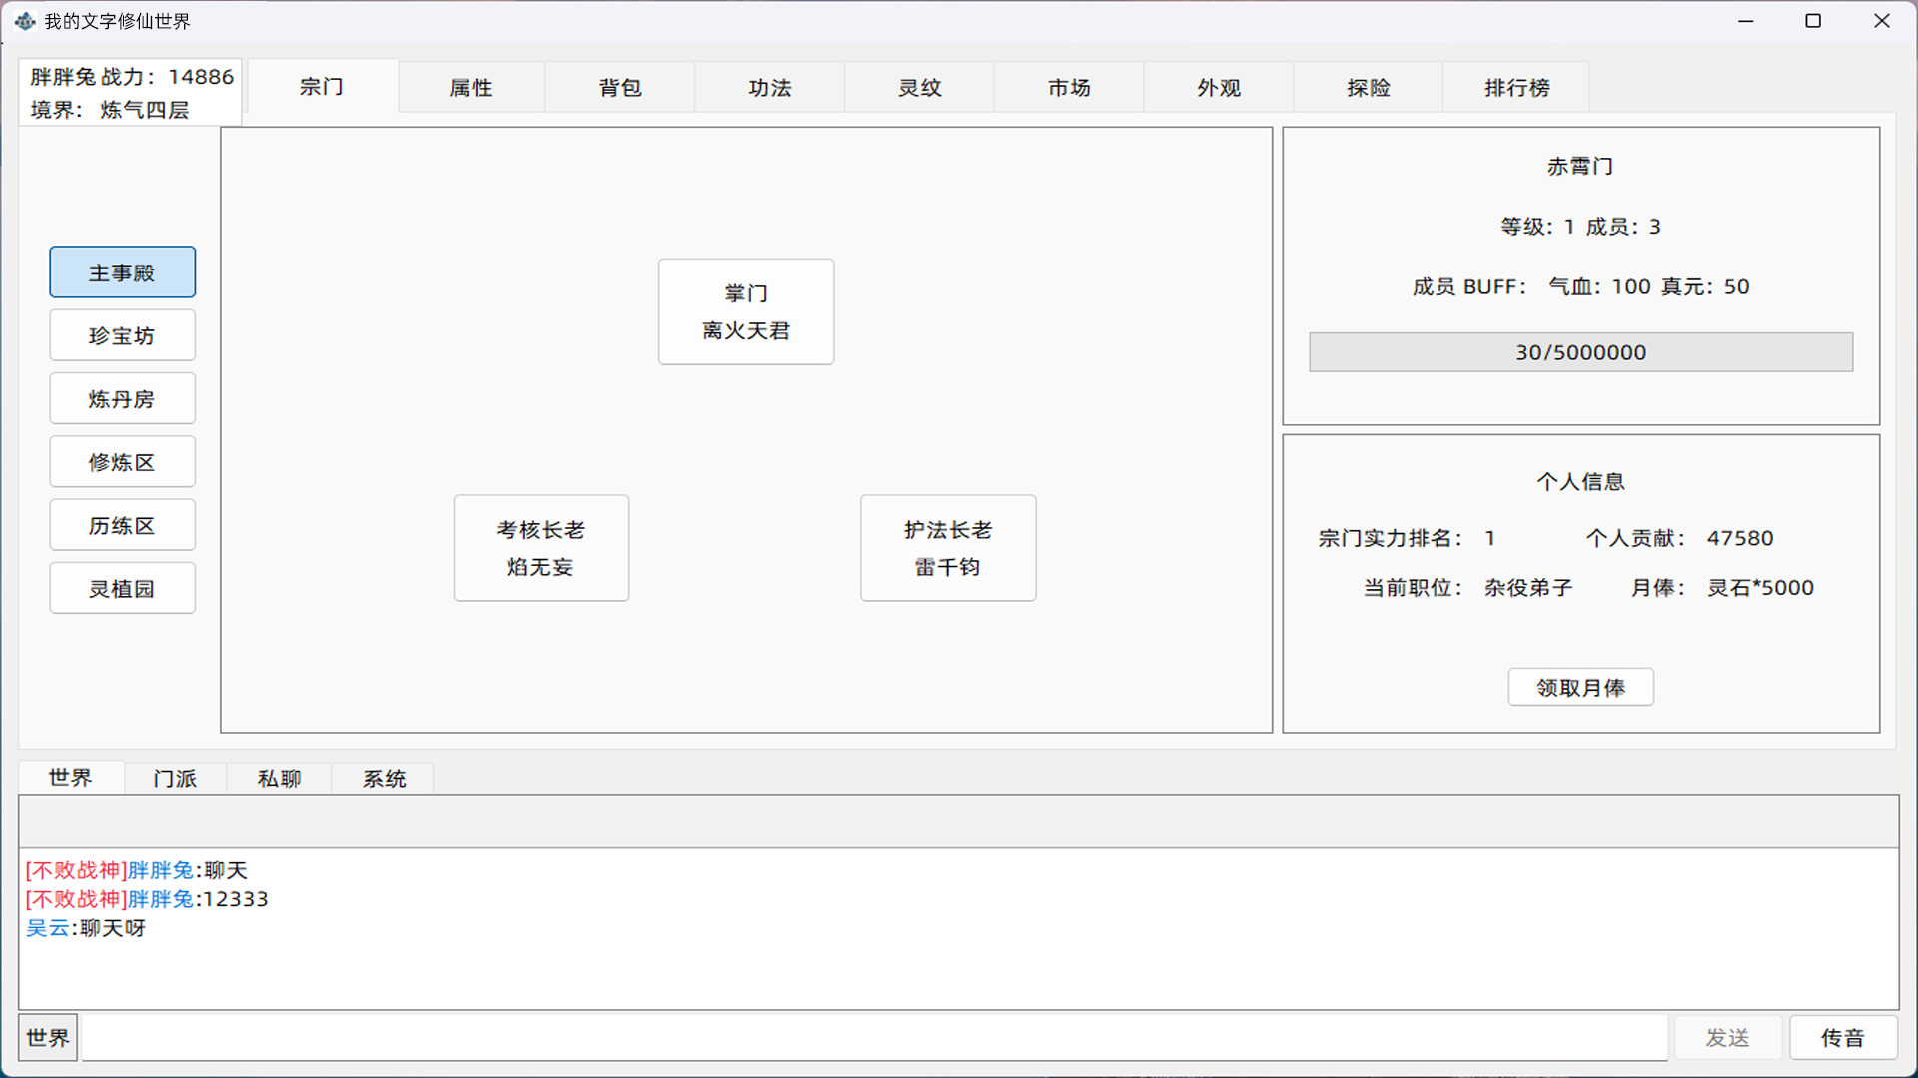This screenshot has width=1918, height=1078.
Task: Claim monthly salary with 领取月俸
Action: 1580,687
